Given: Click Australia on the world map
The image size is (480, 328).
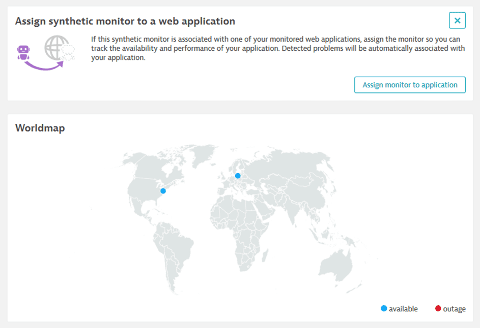Looking at the screenshot, I should point(335,265).
